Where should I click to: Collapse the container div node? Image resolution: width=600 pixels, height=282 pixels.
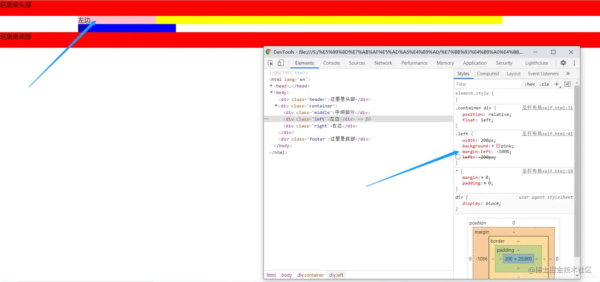pyautogui.click(x=276, y=106)
